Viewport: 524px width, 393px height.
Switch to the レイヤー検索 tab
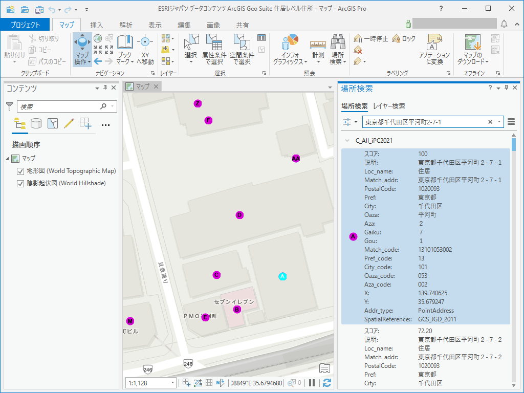(x=389, y=106)
